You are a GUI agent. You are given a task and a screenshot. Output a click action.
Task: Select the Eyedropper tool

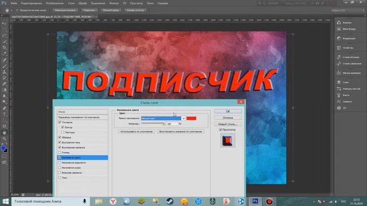point(4,54)
